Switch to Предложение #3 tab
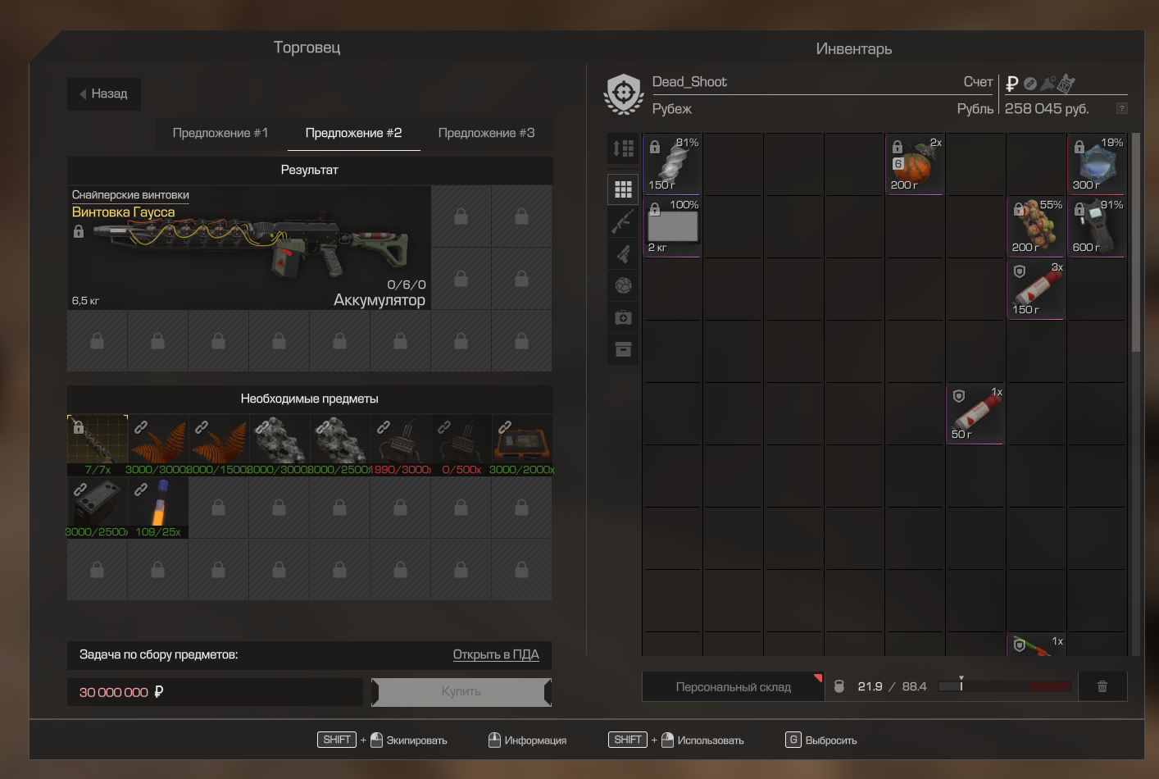The height and width of the screenshot is (779, 1159). point(486,133)
